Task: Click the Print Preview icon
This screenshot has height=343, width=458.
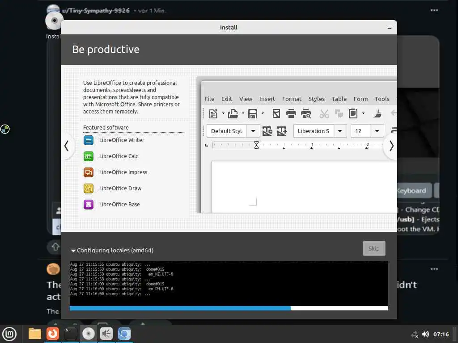Action: point(306,113)
